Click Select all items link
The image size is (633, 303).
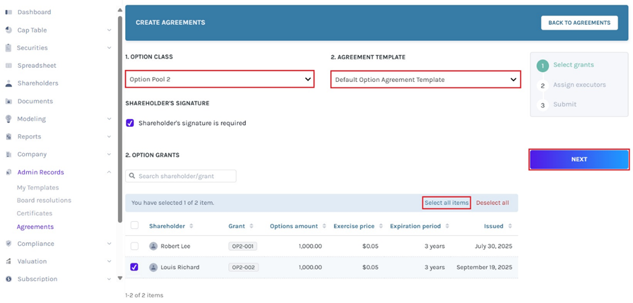446,203
